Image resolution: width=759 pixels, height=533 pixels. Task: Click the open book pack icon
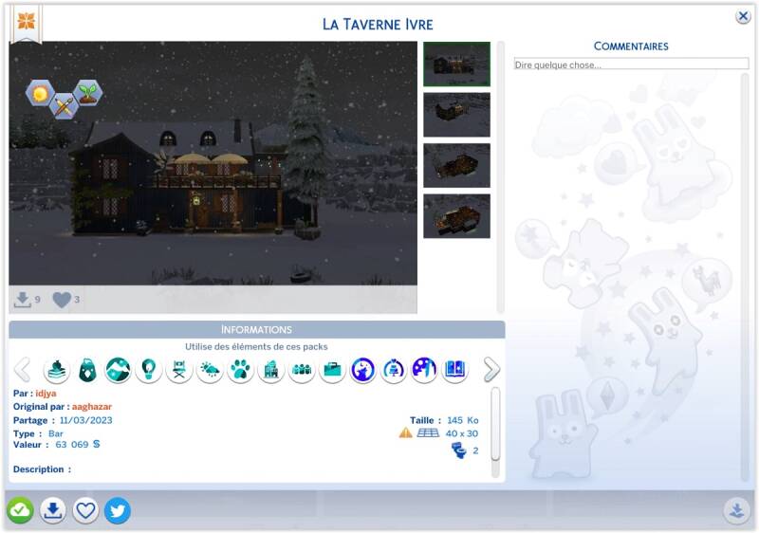[455, 370]
